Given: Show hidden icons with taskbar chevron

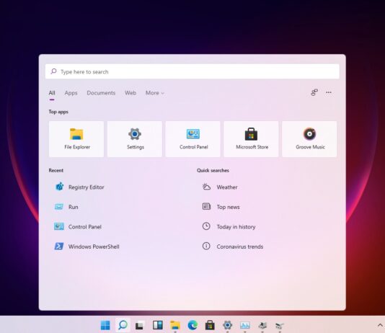Looking at the screenshot, I should click(380, 325).
